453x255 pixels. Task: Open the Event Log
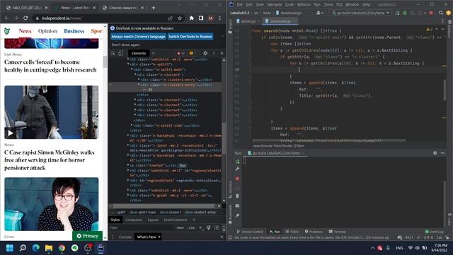pos(434,232)
